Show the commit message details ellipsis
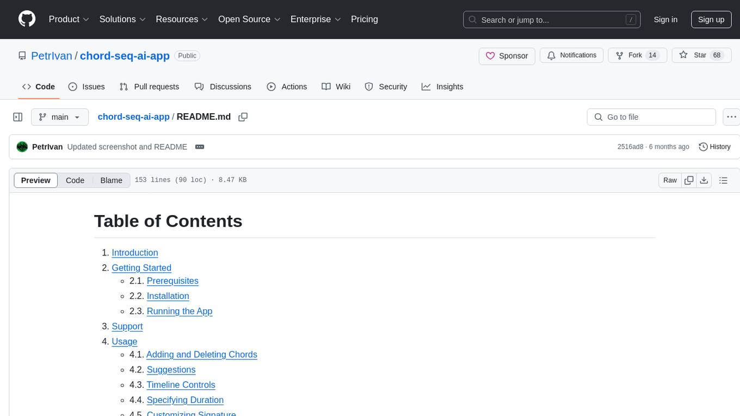This screenshot has height=416, width=740. [200, 147]
